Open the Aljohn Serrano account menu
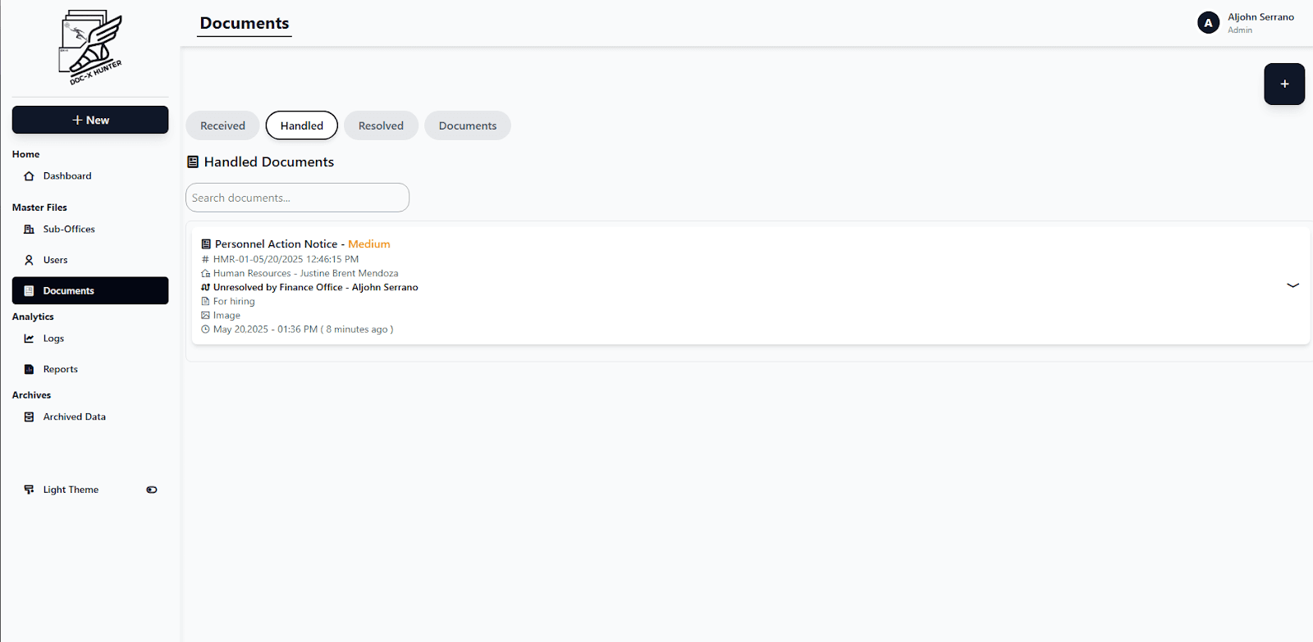 click(x=1246, y=23)
